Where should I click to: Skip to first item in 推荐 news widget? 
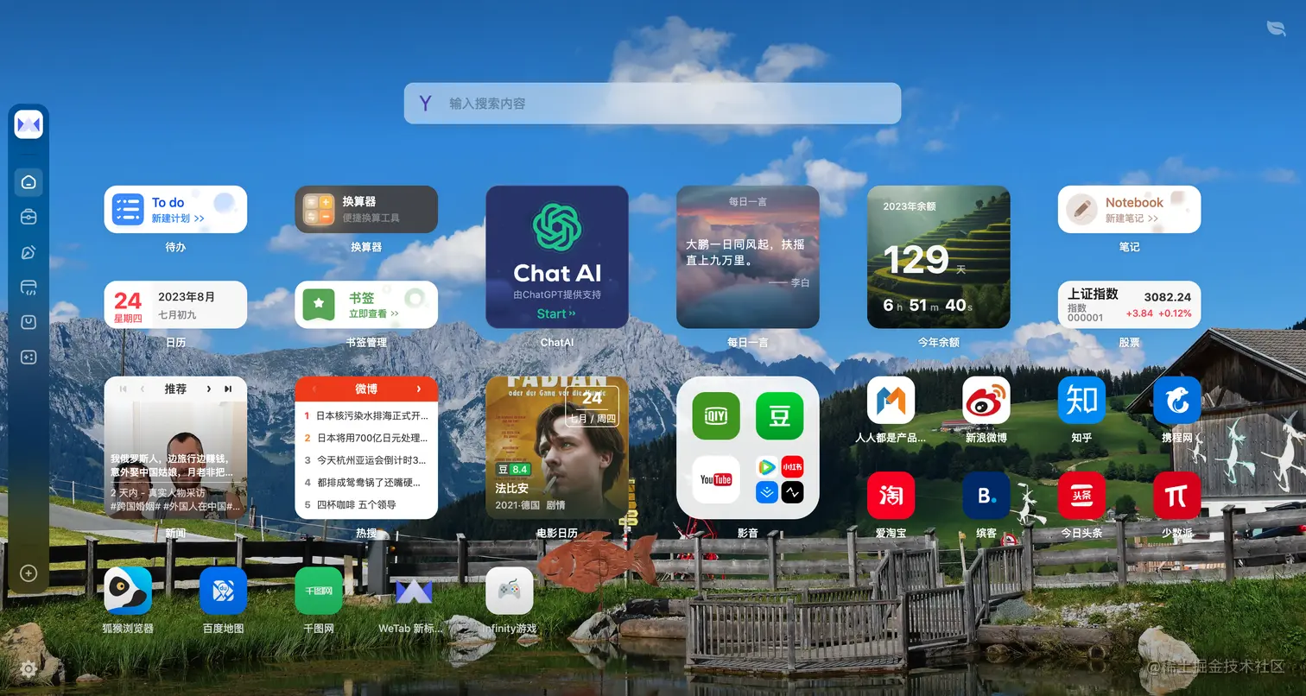[x=124, y=389]
